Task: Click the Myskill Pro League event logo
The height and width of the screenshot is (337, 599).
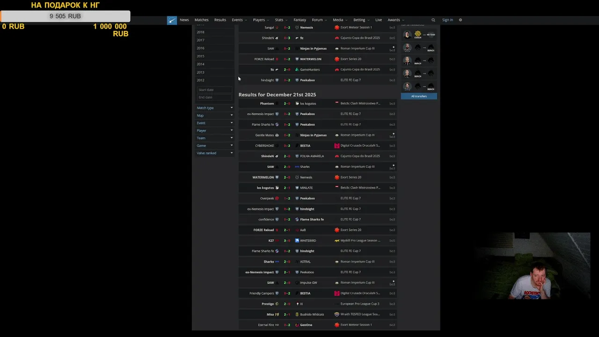Action: pyautogui.click(x=337, y=241)
